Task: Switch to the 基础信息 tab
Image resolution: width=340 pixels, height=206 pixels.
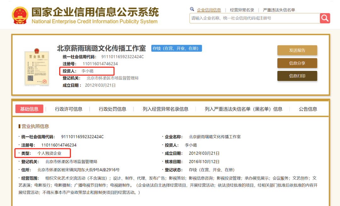Action: pos(29,109)
